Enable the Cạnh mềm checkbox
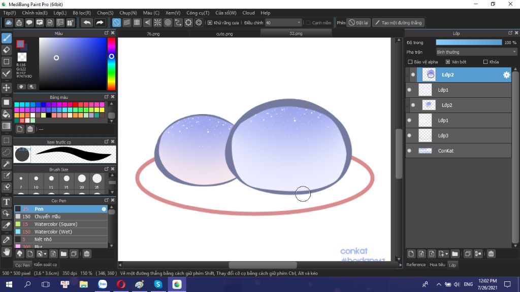Viewport: 520px width, 292px height. pos(308,23)
